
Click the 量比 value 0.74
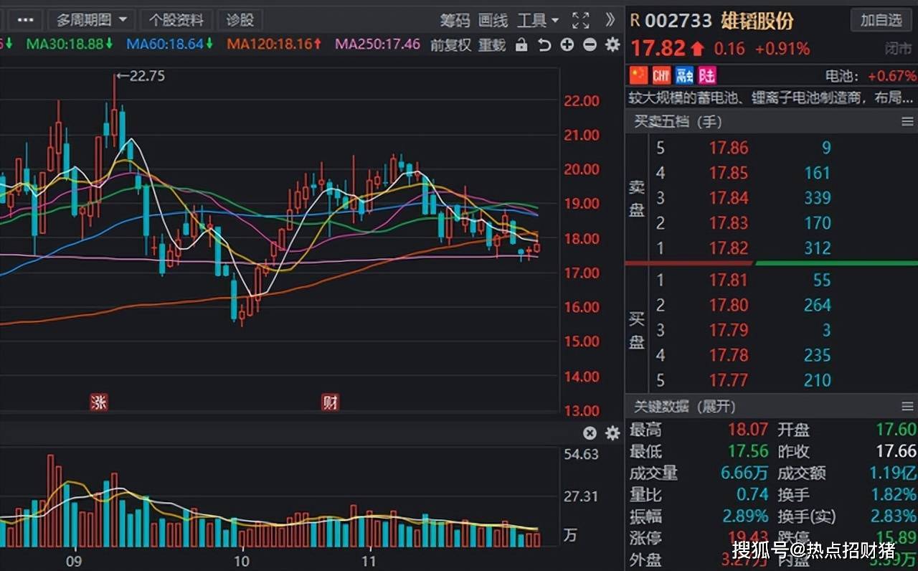point(753,495)
